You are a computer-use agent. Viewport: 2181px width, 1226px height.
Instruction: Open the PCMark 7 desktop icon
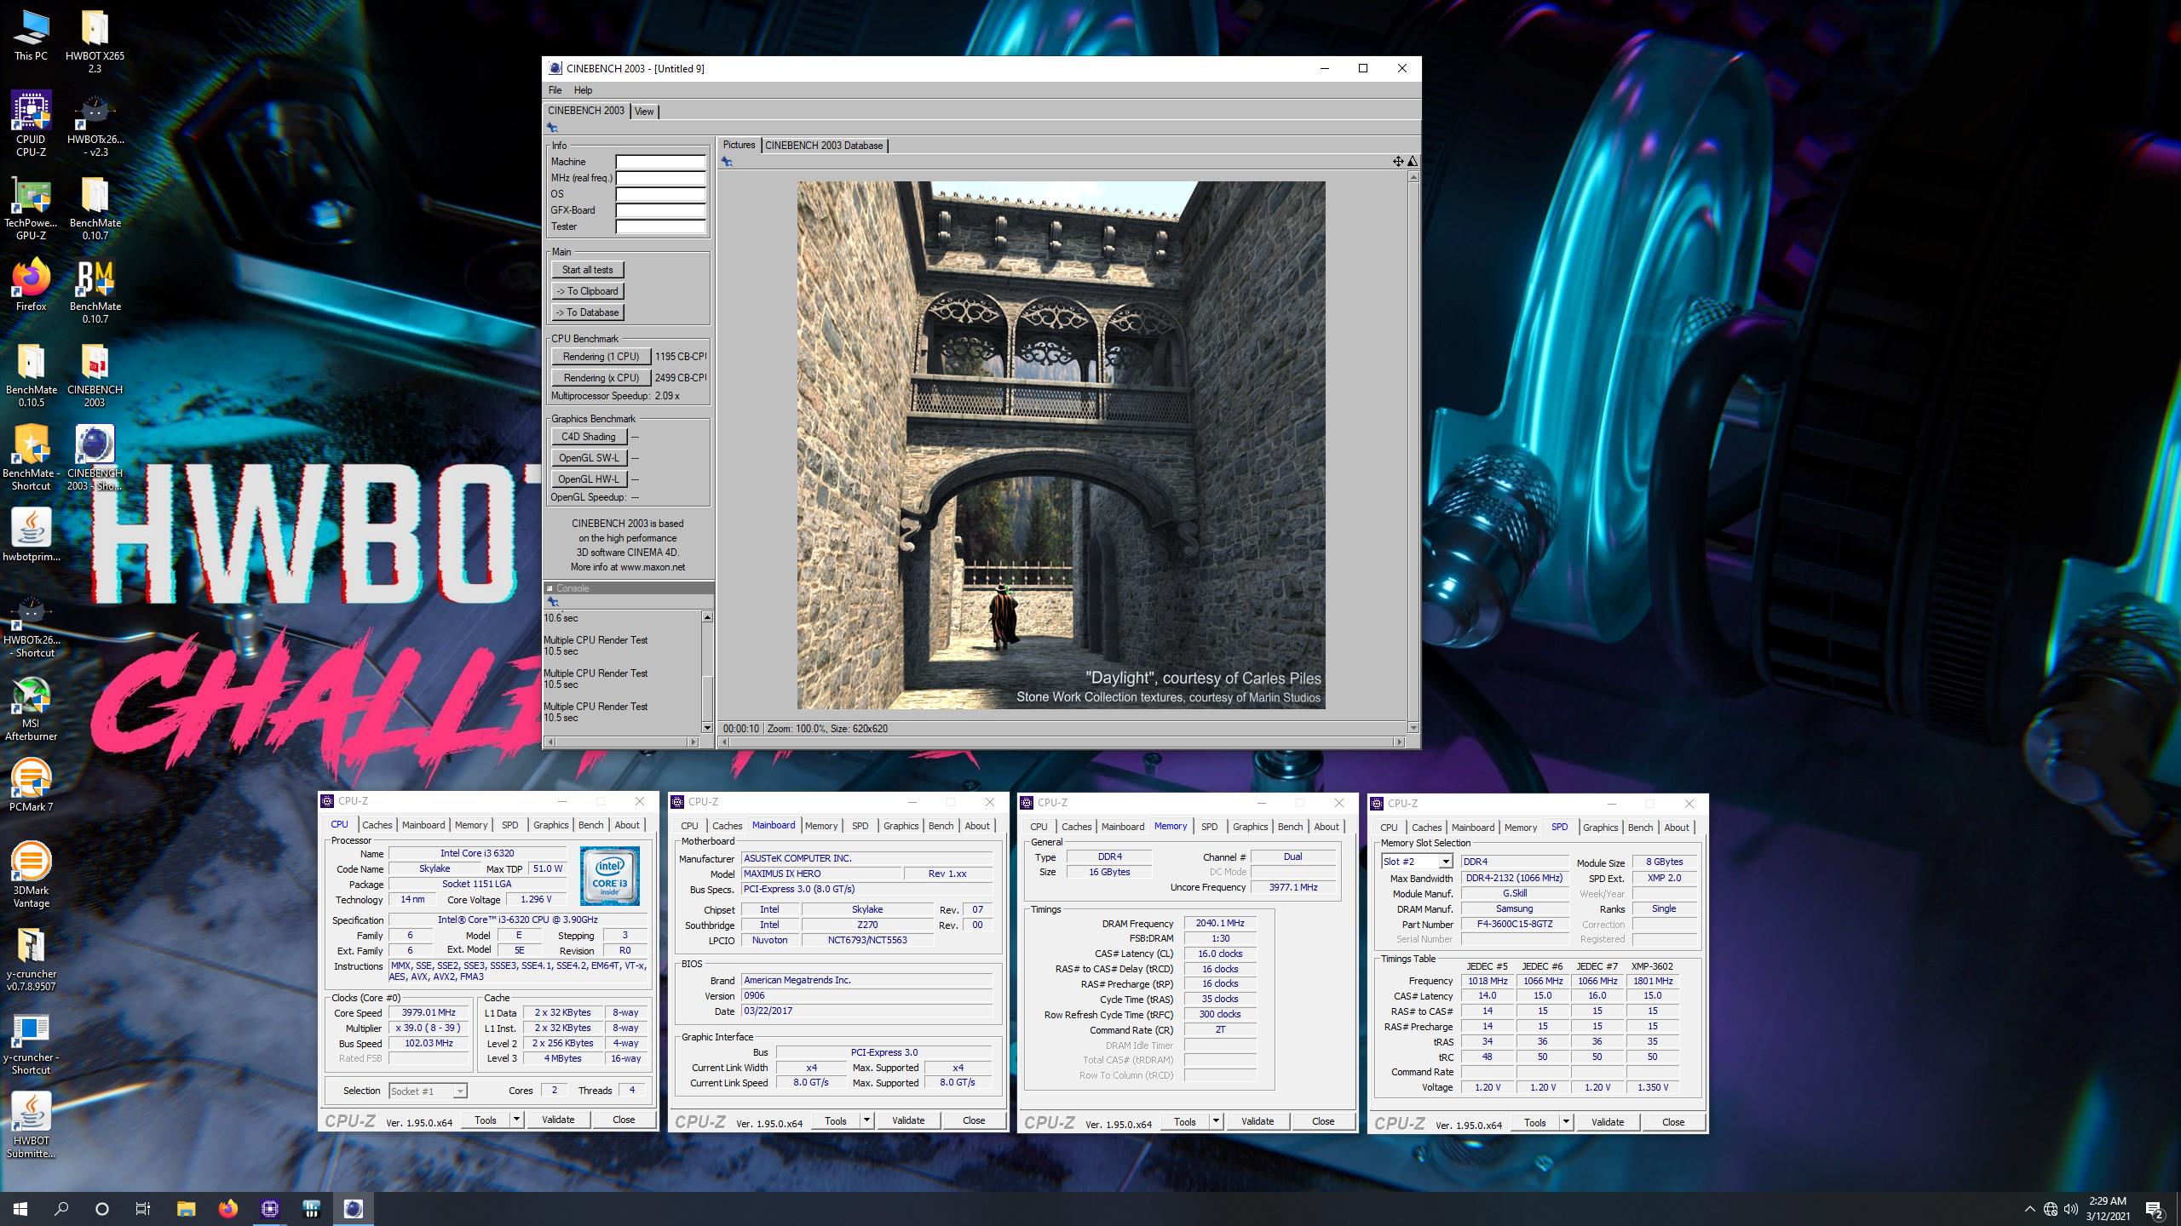31,786
